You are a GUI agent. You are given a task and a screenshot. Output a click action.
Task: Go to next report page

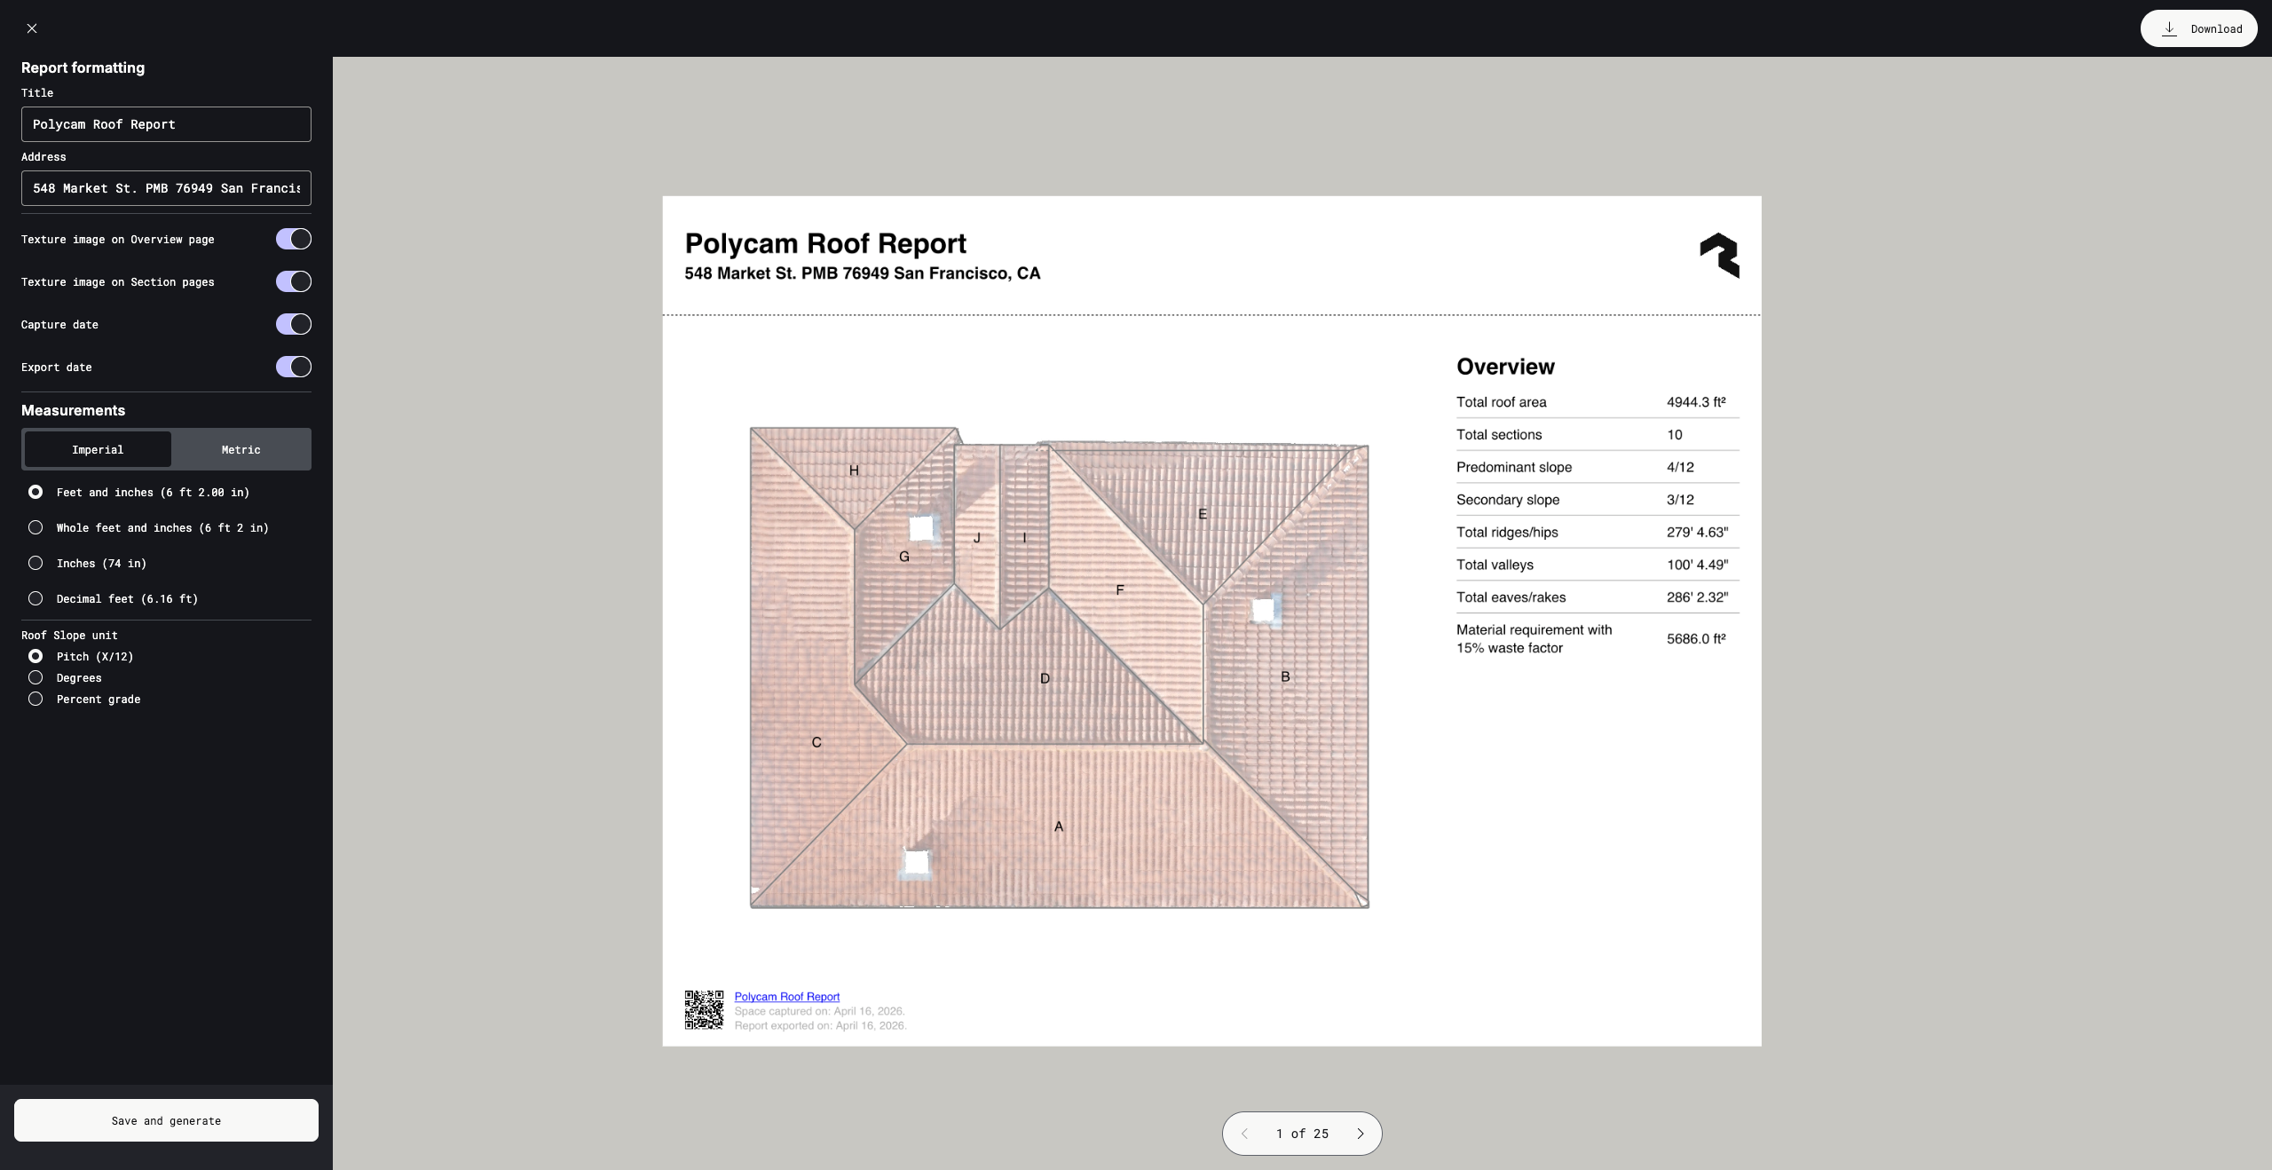tap(1360, 1134)
